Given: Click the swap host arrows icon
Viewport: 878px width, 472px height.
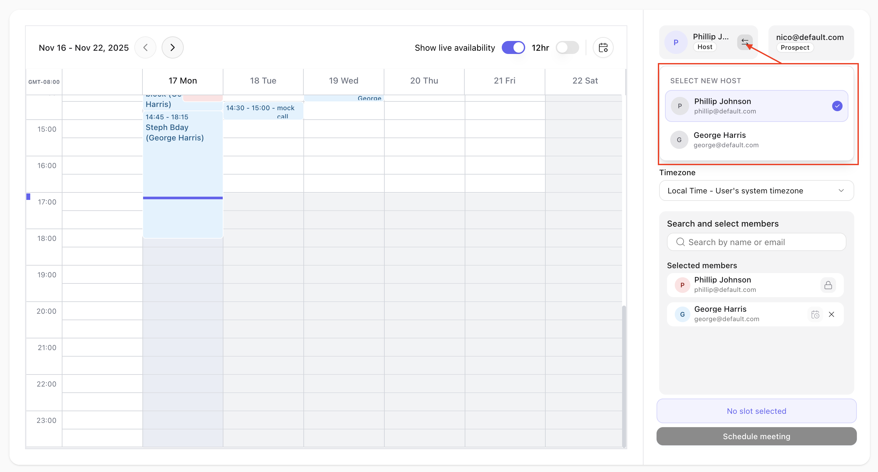Looking at the screenshot, I should tap(744, 42).
